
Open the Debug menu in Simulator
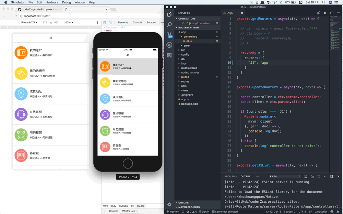[x=66, y=2]
